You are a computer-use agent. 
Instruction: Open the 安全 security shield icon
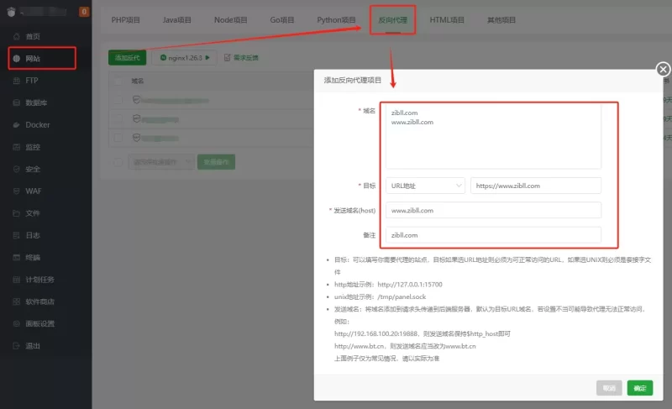(16, 169)
